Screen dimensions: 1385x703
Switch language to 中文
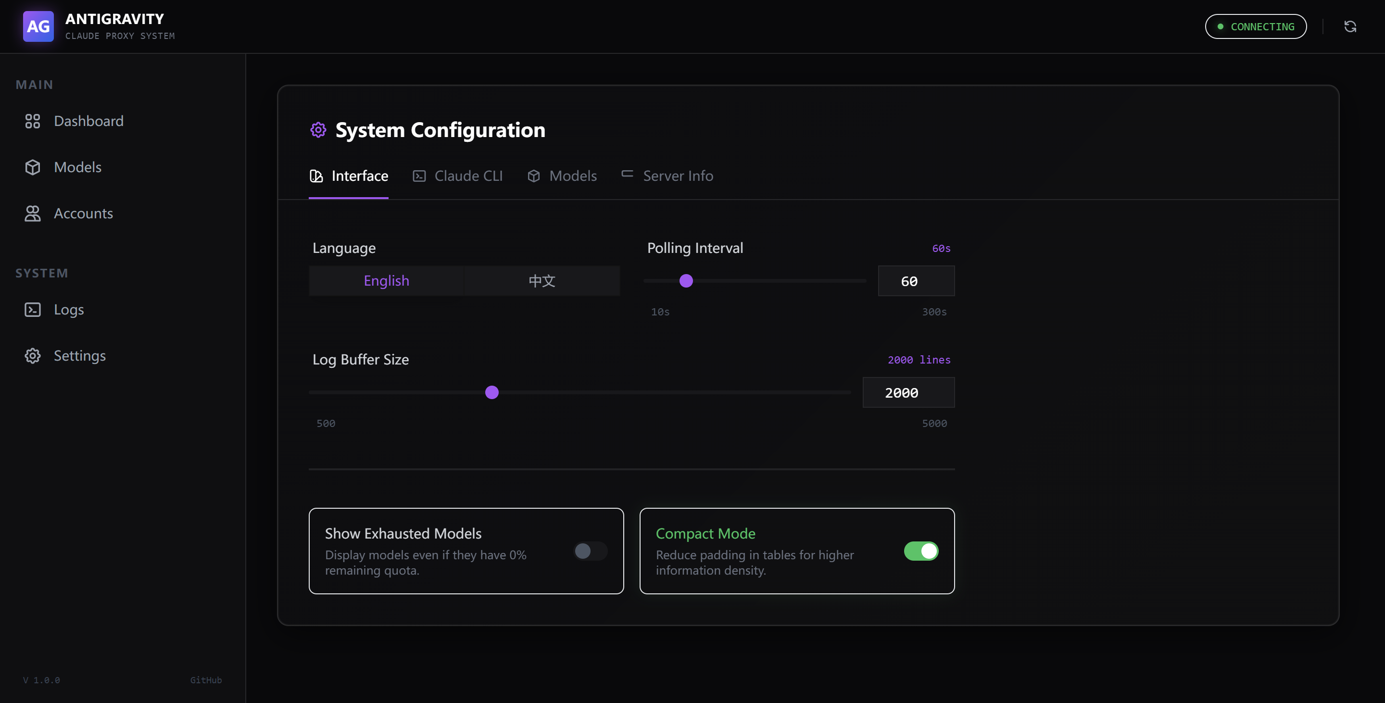click(x=541, y=280)
